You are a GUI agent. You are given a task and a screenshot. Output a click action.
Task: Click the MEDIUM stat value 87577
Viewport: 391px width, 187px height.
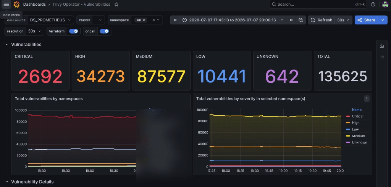click(161, 76)
